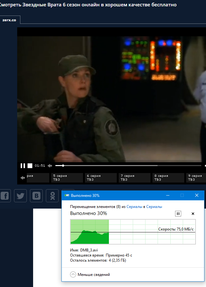Image resolution: width=206 pixels, height=287 pixels.
Task: Open the zerx.co player tab
Action: [9, 20]
